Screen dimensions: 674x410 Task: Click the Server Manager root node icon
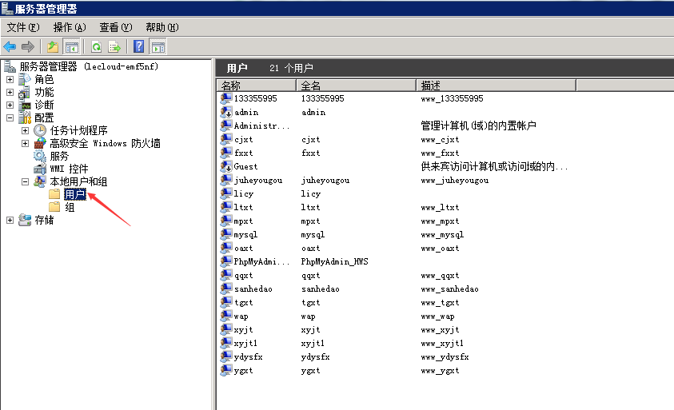pyautogui.click(x=10, y=66)
